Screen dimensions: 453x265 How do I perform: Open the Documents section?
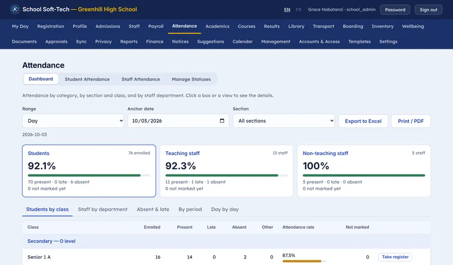pyautogui.click(x=24, y=41)
